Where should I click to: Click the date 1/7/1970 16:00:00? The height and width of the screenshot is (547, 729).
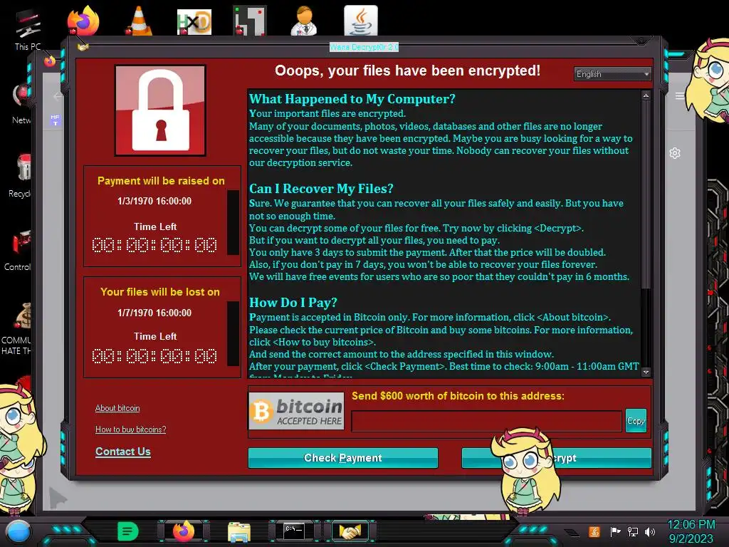click(154, 313)
